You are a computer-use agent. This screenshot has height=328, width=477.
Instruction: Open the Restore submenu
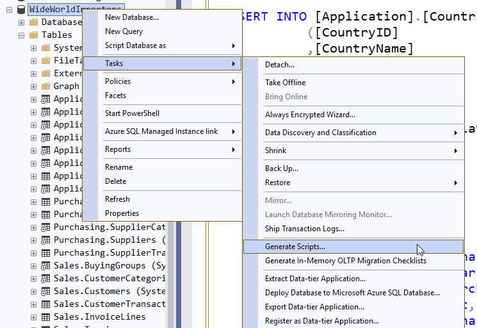(x=362, y=183)
